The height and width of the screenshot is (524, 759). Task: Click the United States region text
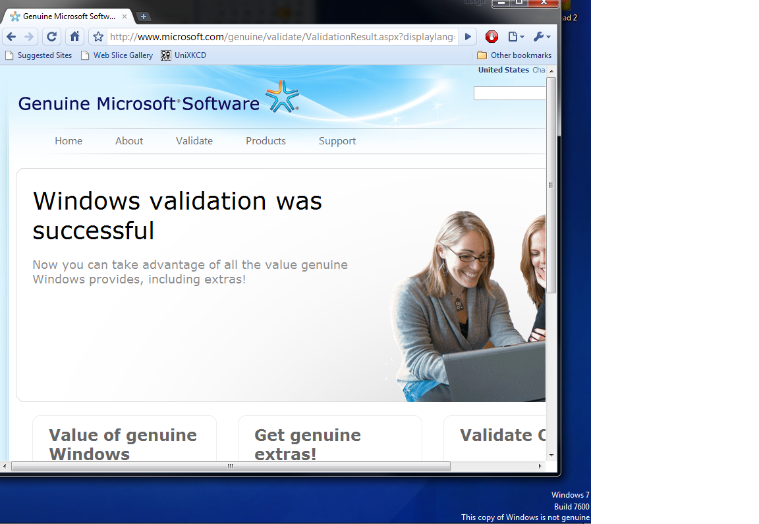click(x=503, y=70)
